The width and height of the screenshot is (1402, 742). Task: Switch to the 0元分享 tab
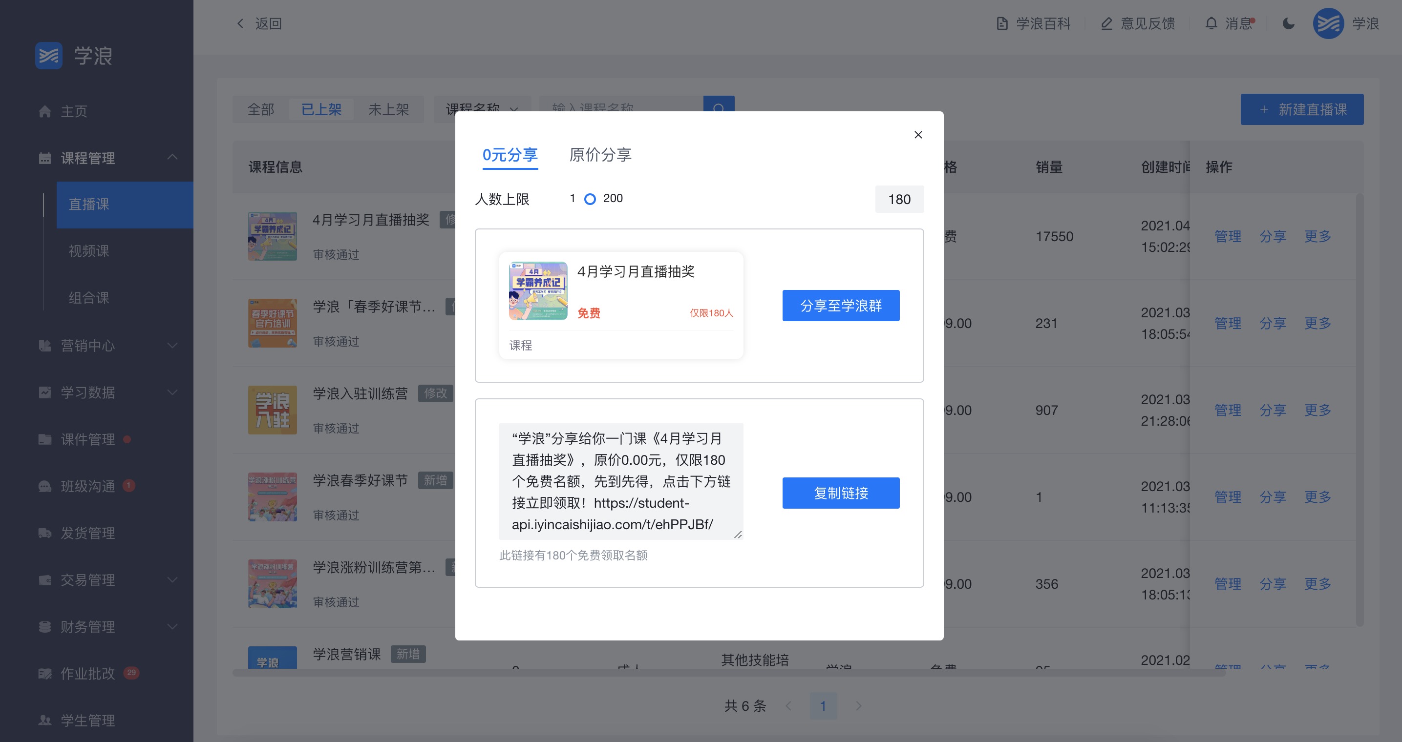click(x=510, y=155)
